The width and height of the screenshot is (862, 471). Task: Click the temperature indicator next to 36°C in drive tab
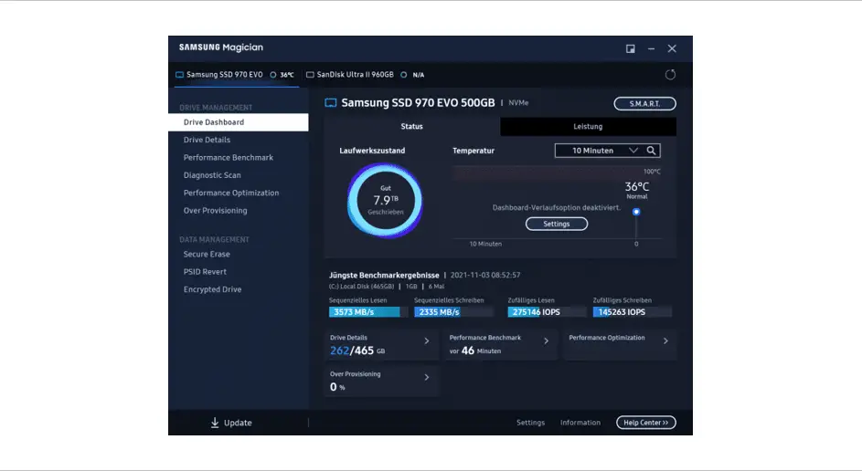(272, 75)
